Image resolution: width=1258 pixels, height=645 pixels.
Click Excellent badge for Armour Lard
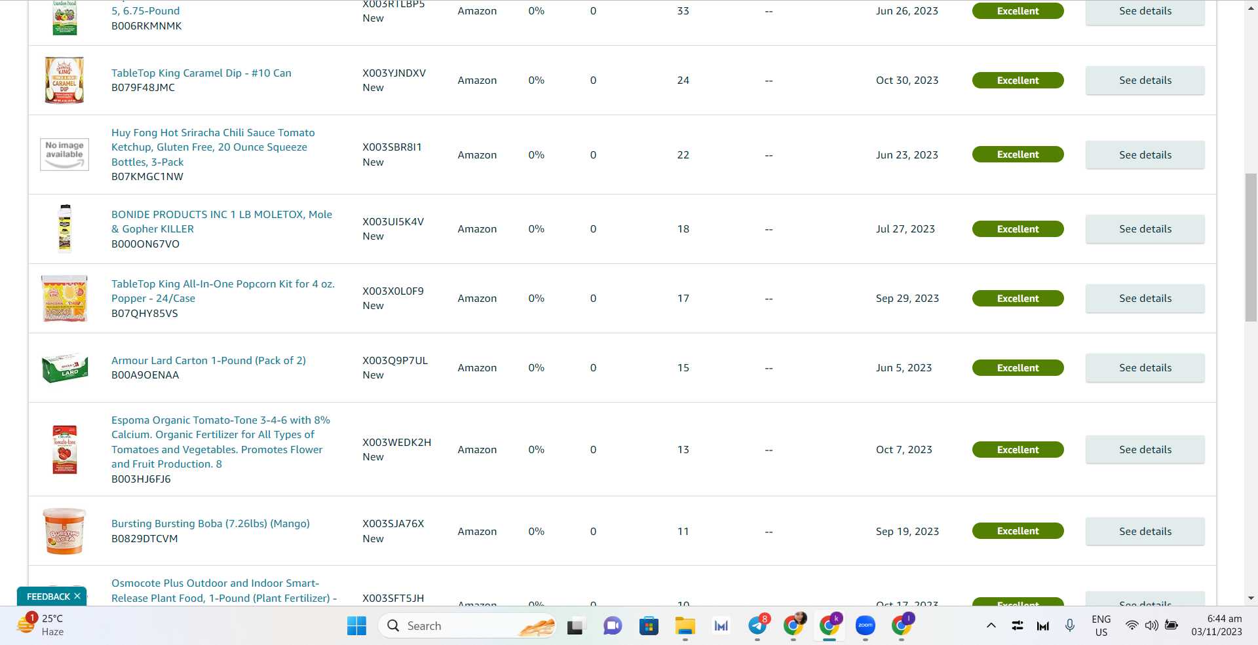(1018, 367)
